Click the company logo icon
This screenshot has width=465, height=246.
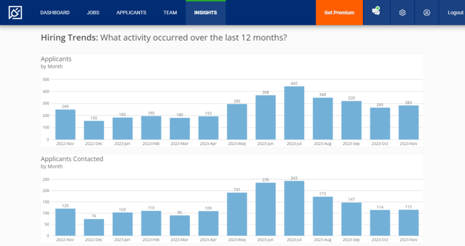tap(15, 12)
